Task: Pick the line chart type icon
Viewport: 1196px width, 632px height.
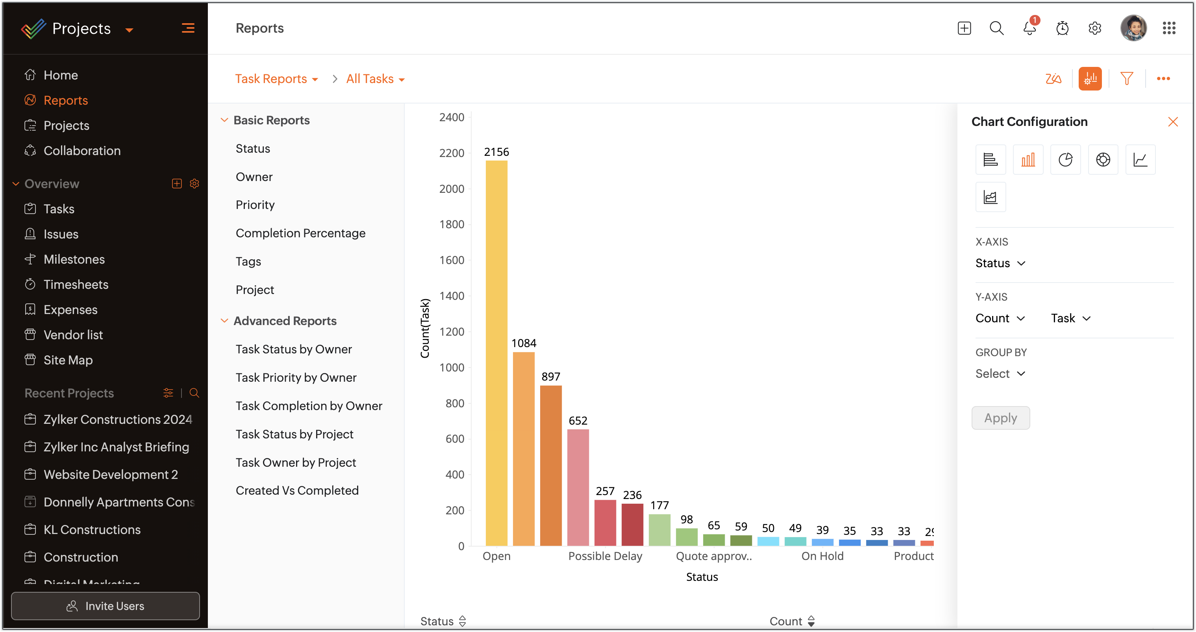Action: tap(1140, 160)
